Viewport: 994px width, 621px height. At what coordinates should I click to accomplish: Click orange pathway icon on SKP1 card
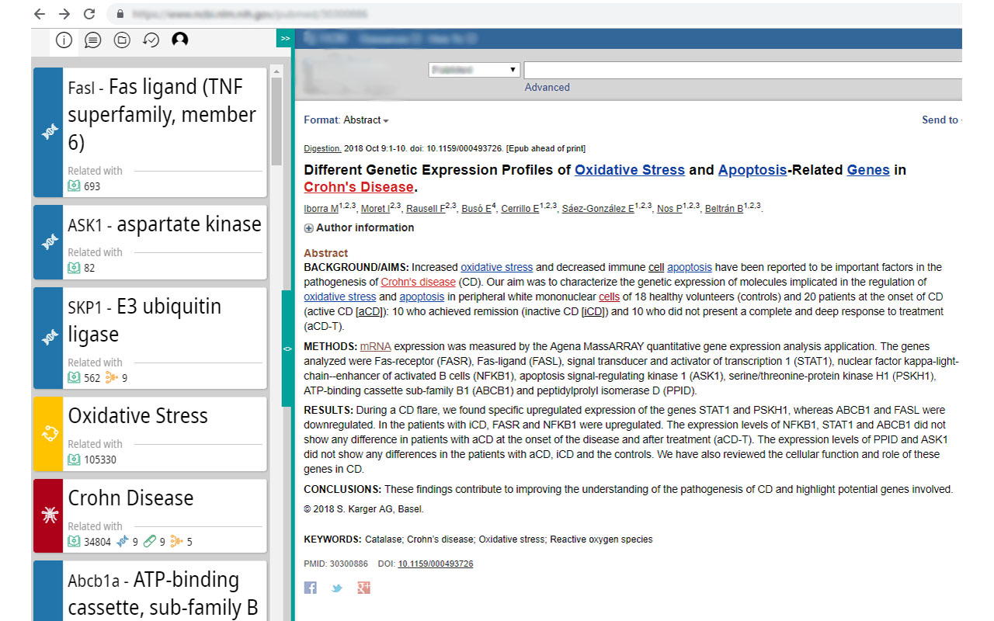113,378
